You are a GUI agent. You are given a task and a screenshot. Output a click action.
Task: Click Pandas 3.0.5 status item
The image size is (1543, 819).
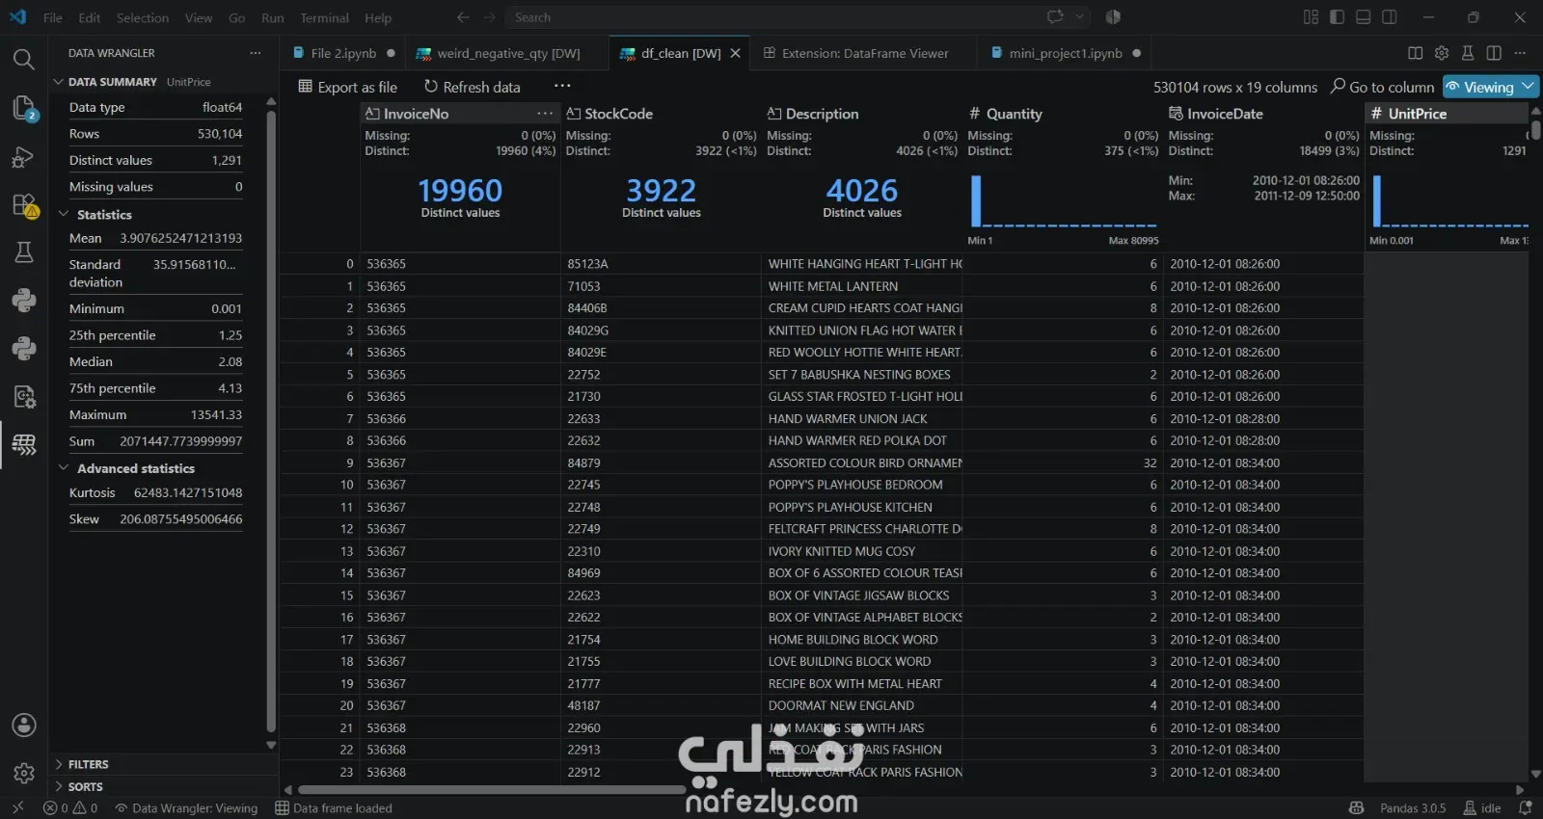(x=1413, y=808)
